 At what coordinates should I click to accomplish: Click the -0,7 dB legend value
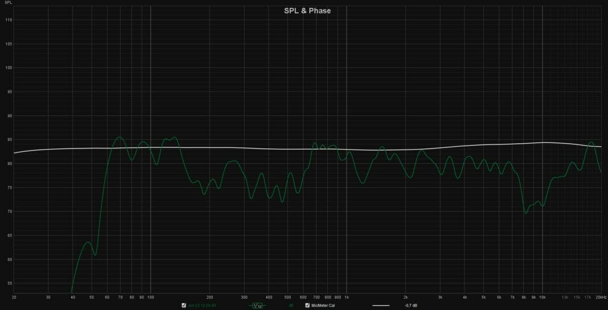pyautogui.click(x=411, y=306)
